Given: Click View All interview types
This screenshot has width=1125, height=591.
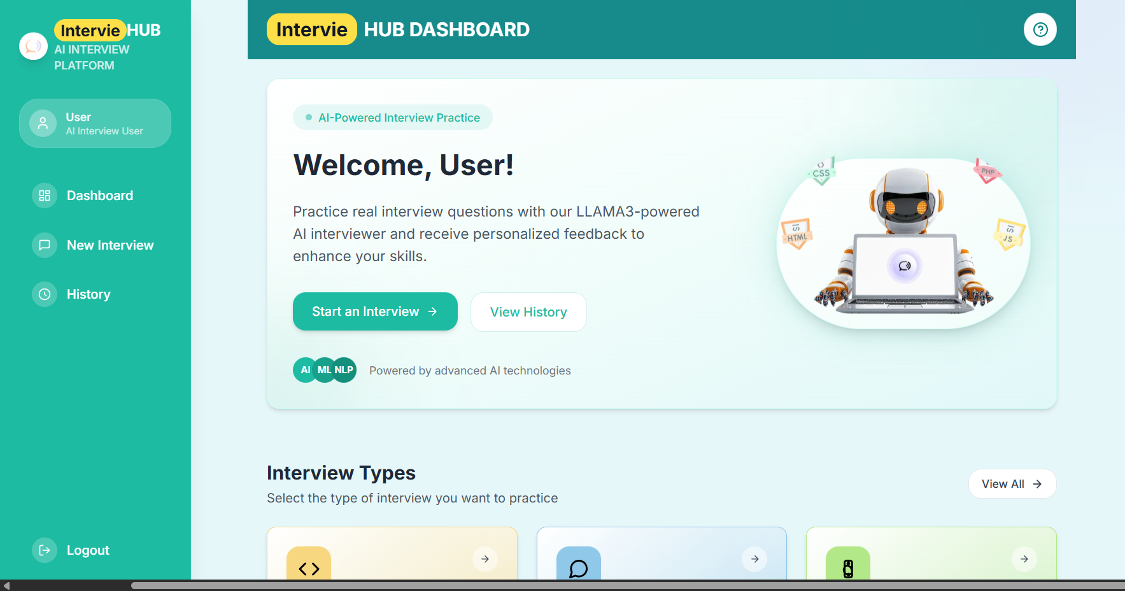Looking at the screenshot, I should [x=1012, y=483].
